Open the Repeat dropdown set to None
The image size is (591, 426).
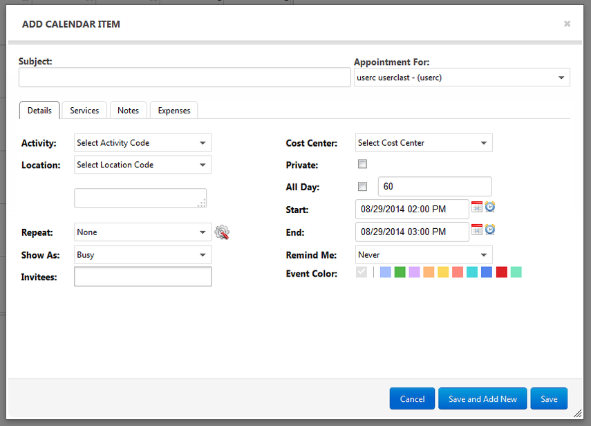coord(142,232)
